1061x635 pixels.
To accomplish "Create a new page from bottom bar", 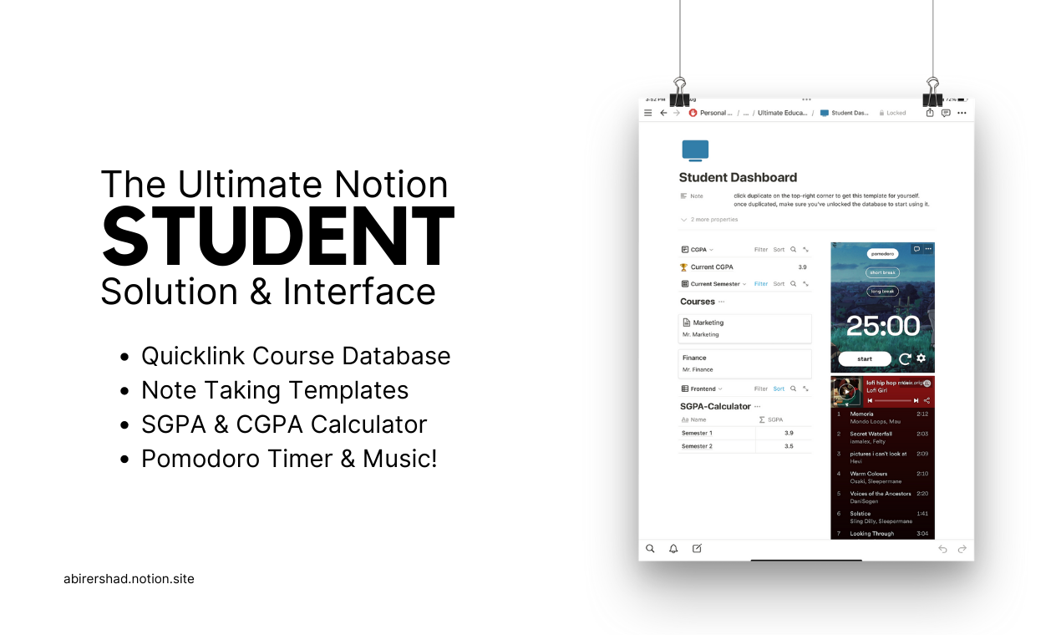I will (697, 549).
